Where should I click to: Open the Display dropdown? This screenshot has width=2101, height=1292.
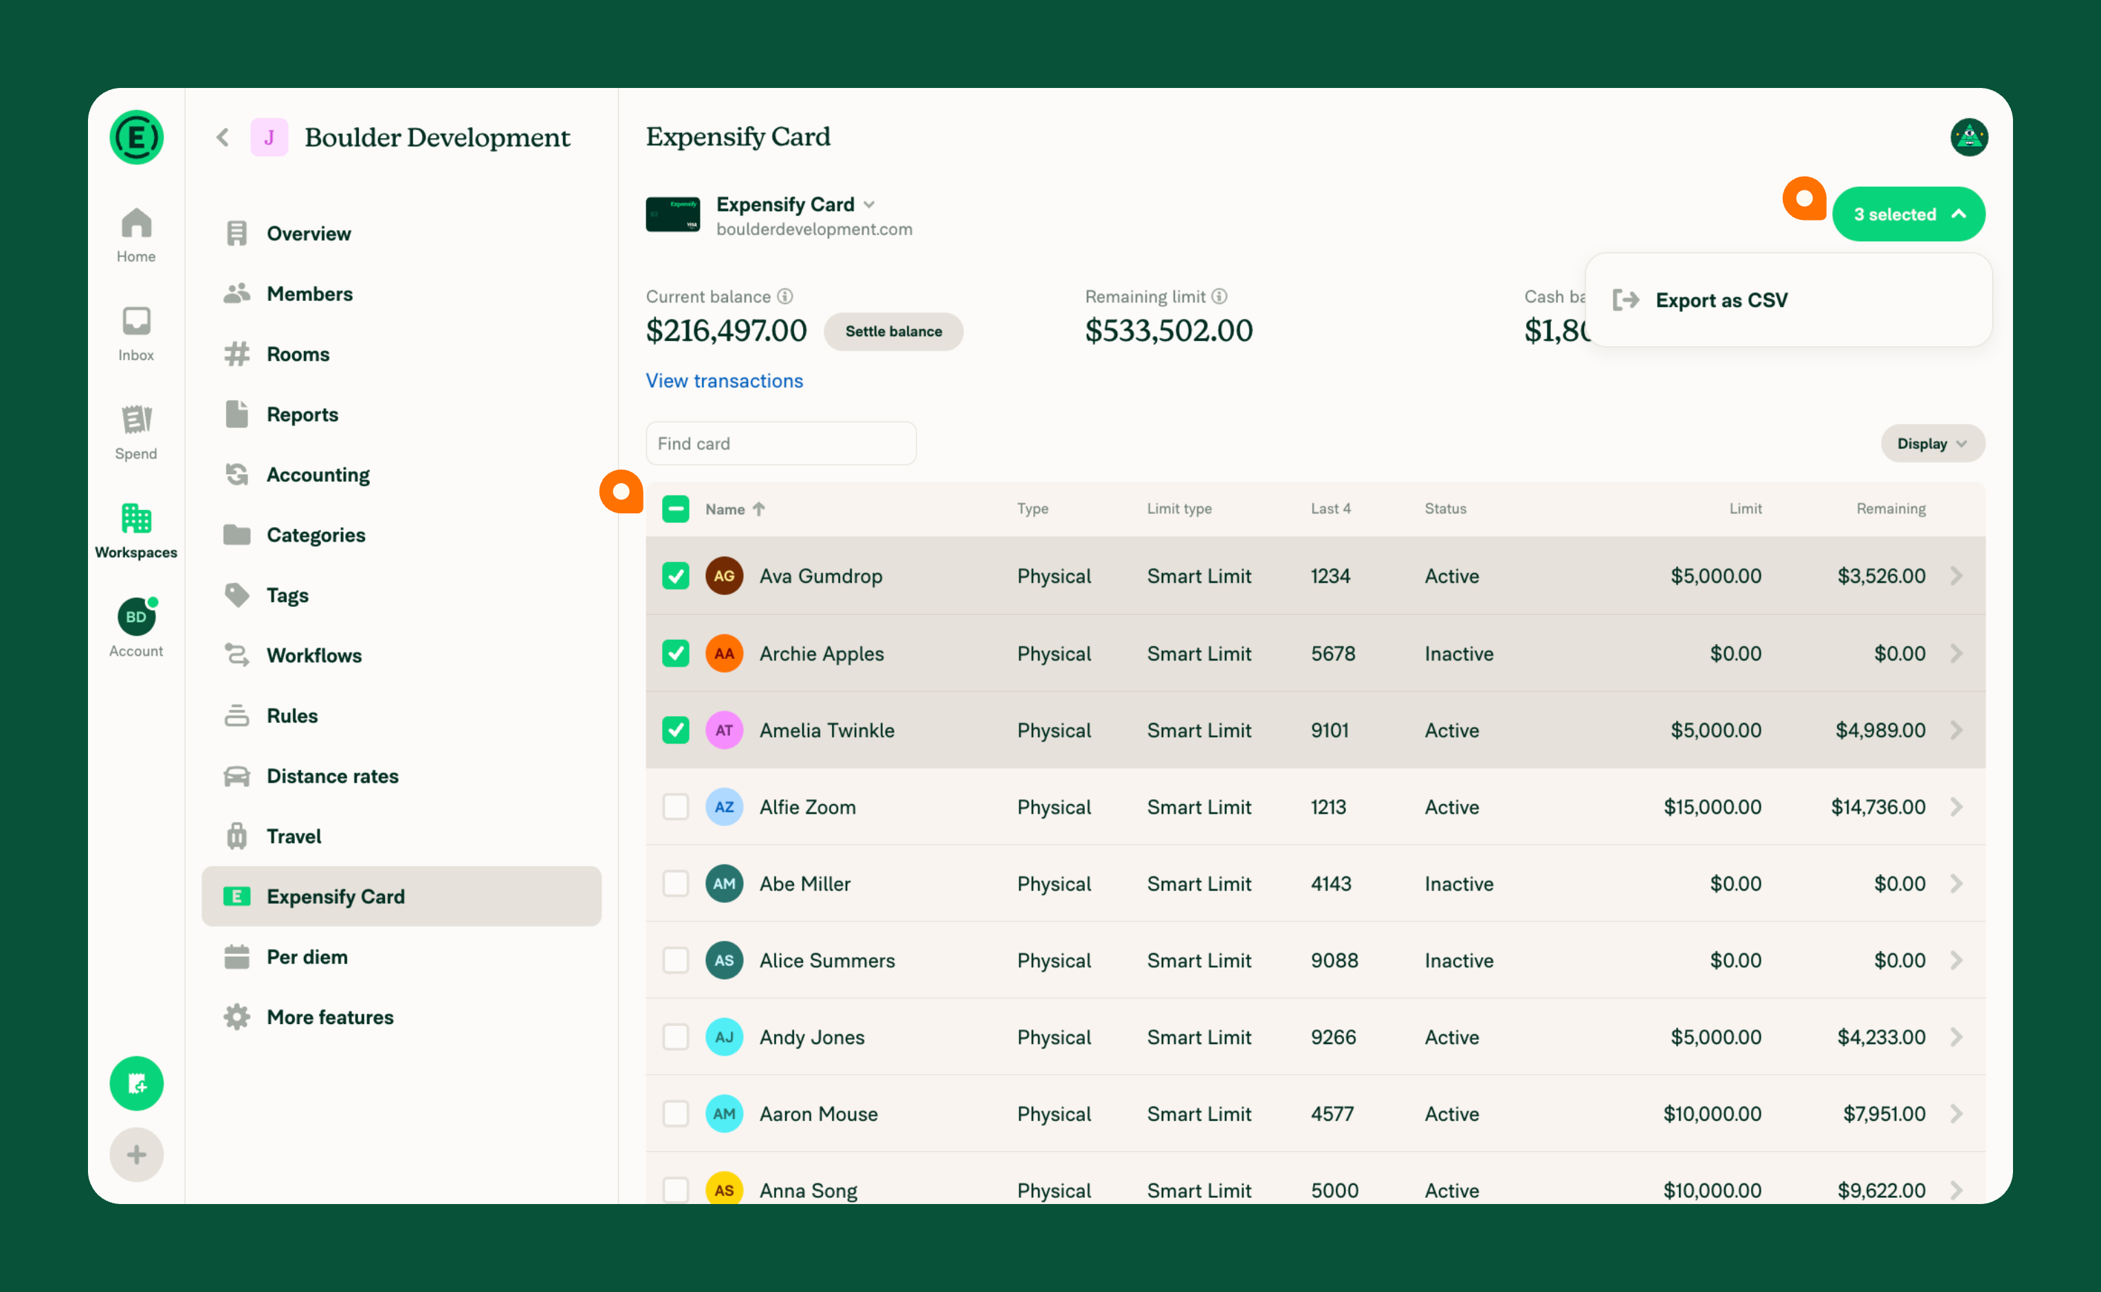pyautogui.click(x=1932, y=443)
